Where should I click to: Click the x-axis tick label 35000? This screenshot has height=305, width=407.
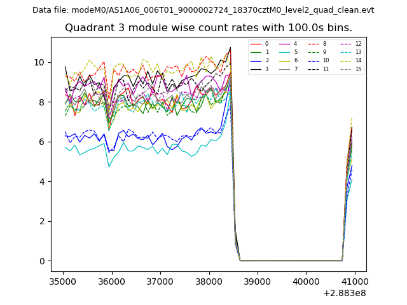[62, 281]
